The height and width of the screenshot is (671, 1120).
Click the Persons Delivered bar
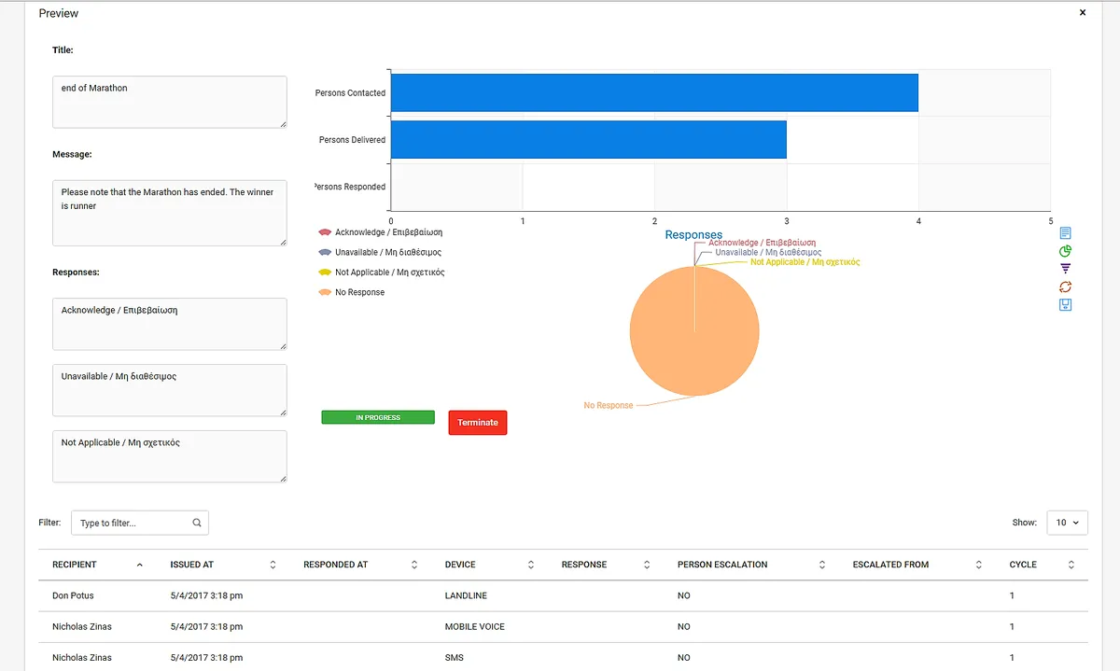click(589, 139)
